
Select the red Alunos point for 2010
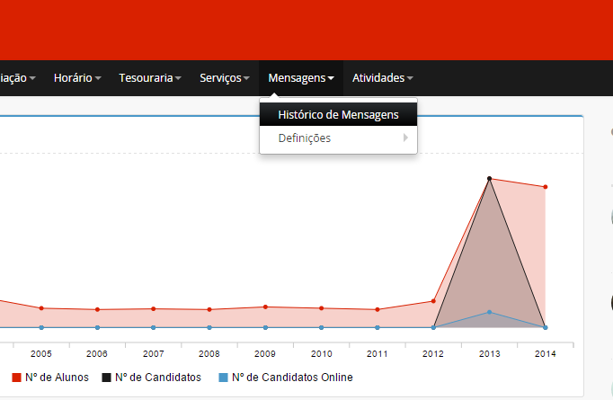coord(322,308)
